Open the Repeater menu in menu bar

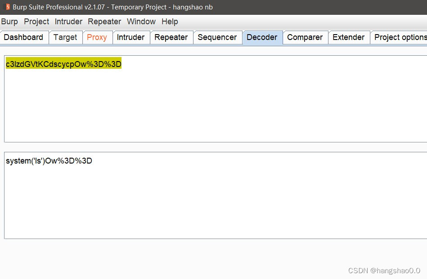pyautogui.click(x=104, y=22)
